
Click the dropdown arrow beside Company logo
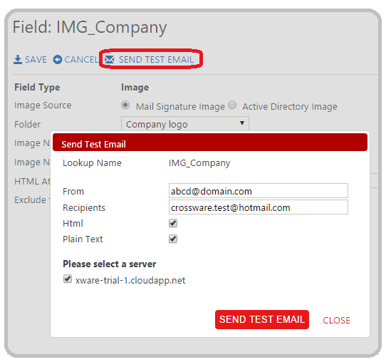pyautogui.click(x=242, y=123)
